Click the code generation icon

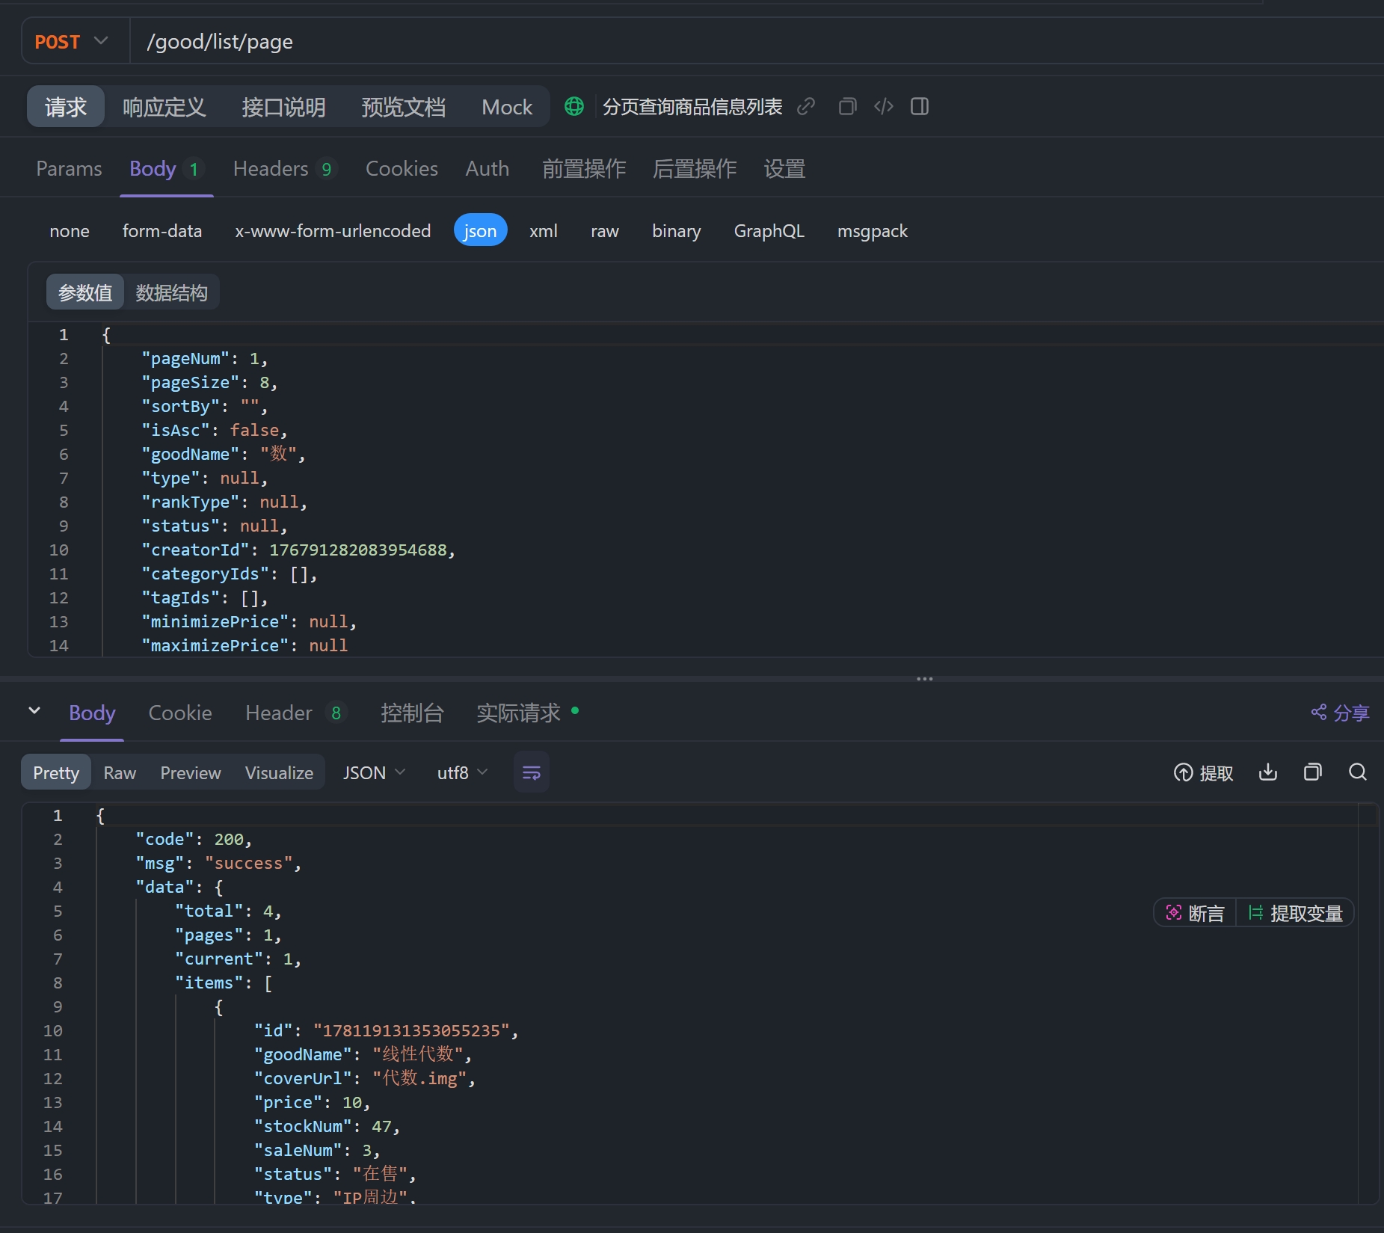click(883, 107)
